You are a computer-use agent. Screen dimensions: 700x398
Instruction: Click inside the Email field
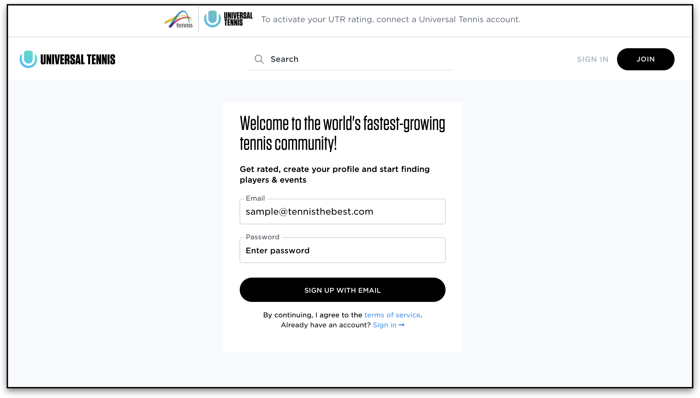pyautogui.click(x=342, y=211)
